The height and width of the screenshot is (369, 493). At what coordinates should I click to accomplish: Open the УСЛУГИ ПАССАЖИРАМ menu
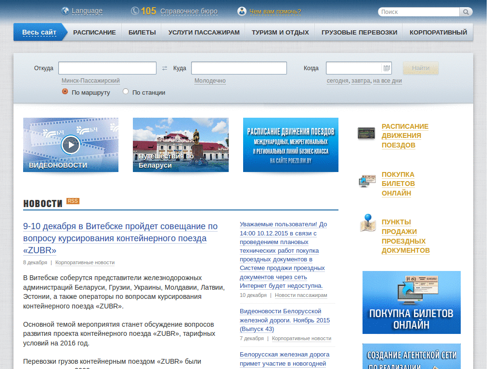[204, 32]
